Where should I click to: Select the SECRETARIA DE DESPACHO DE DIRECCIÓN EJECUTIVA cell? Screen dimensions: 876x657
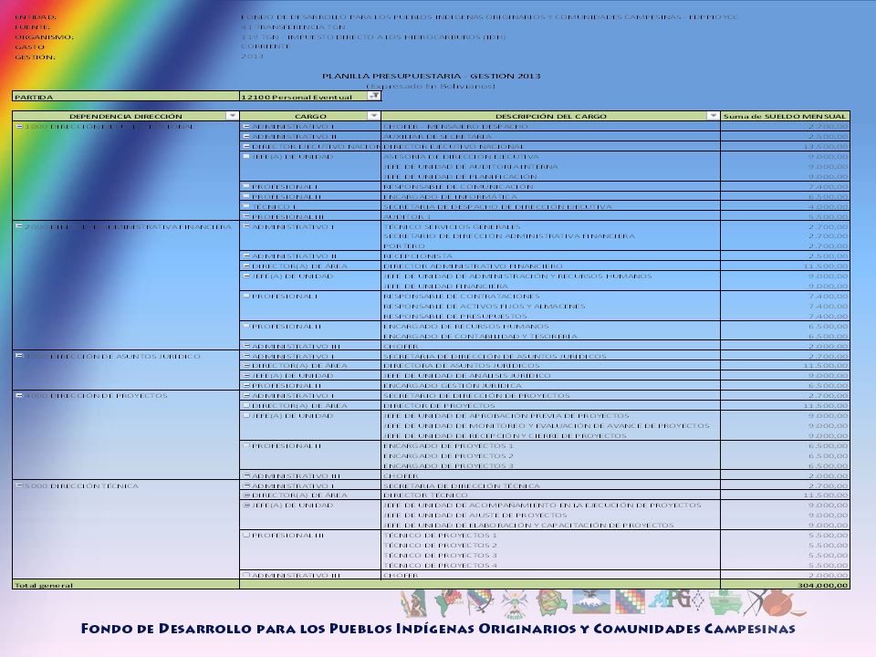click(550, 206)
